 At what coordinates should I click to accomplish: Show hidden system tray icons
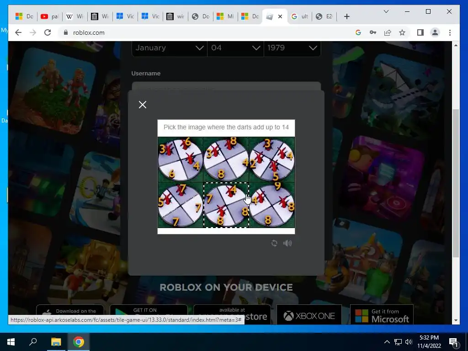point(387,342)
